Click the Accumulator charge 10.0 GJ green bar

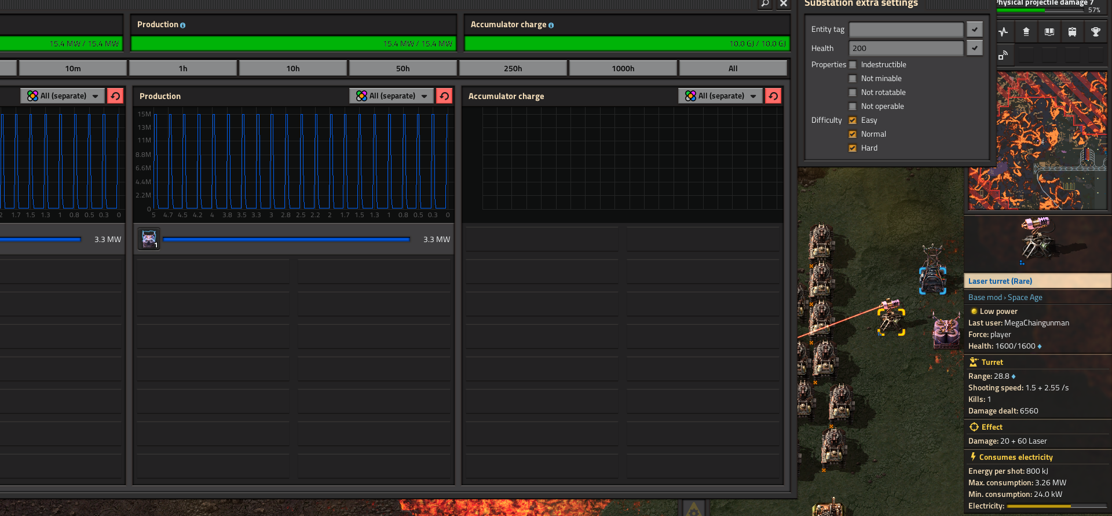[x=627, y=43]
